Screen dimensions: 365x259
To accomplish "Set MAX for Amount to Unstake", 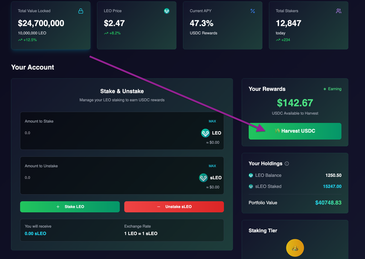I will click(x=212, y=166).
